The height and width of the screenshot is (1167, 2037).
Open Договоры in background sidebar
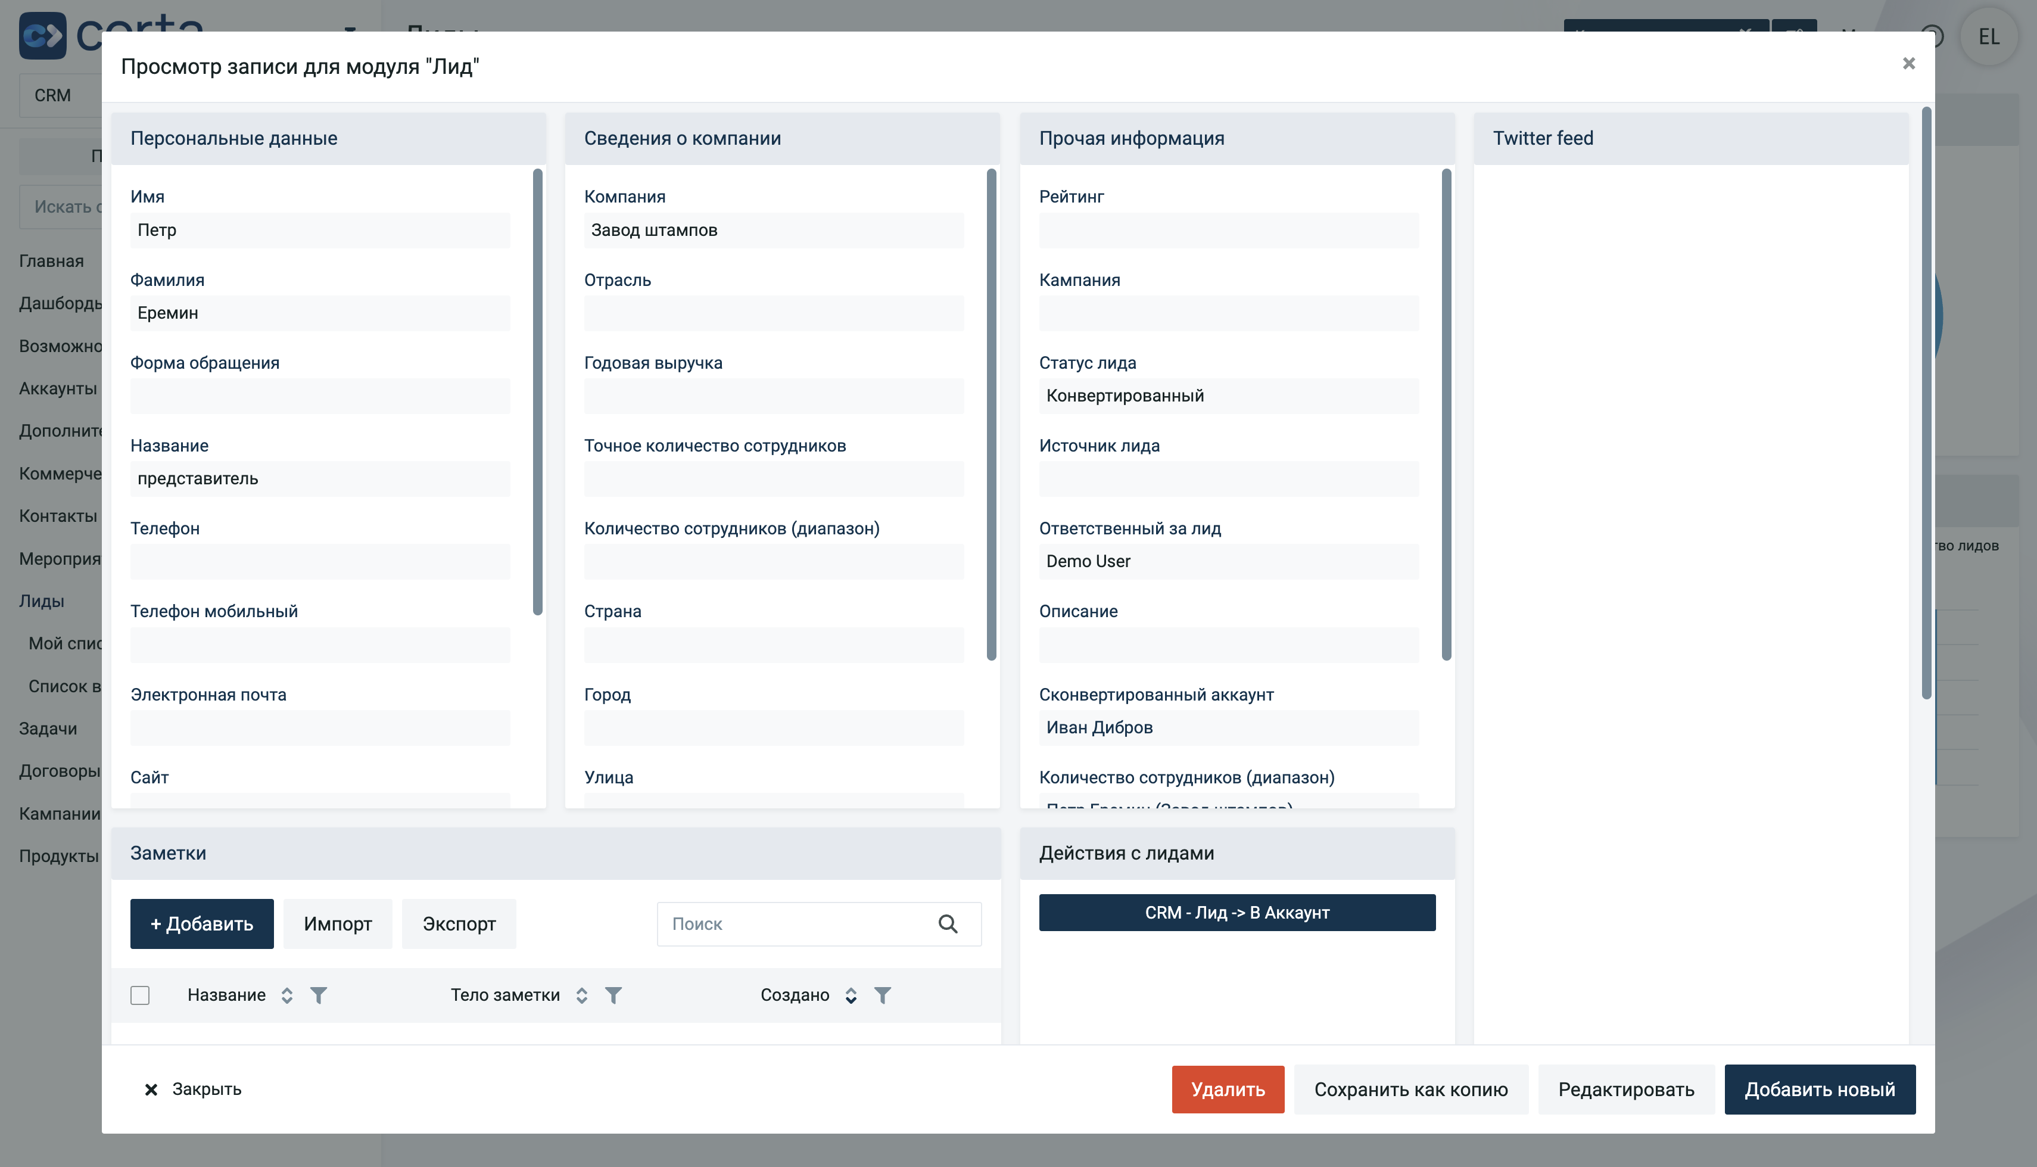tap(60, 771)
